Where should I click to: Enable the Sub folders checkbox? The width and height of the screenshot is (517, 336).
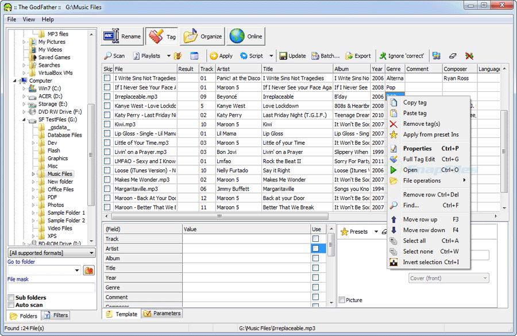(11, 298)
